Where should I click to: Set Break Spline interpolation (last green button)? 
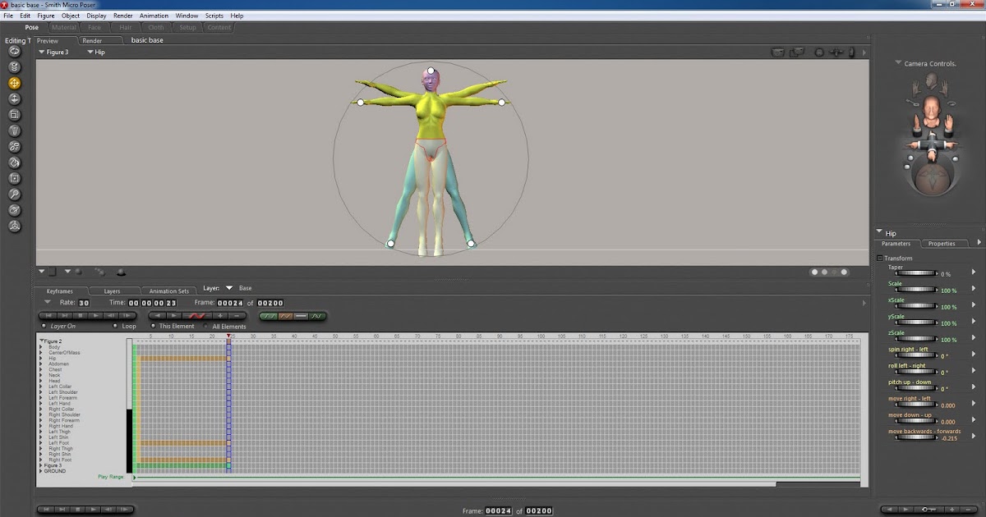(318, 315)
